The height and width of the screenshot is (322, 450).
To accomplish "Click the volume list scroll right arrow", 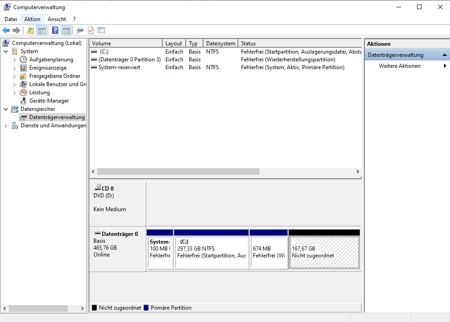I will click(357, 171).
